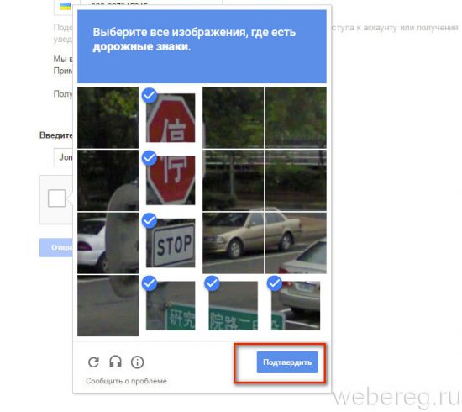Deselect the middle green street sign tile
The width and height of the screenshot is (462, 412).
pyautogui.click(x=233, y=305)
